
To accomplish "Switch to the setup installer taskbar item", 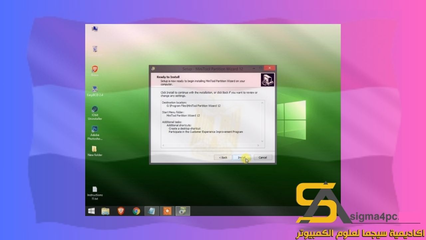I will (x=183, y=211).
